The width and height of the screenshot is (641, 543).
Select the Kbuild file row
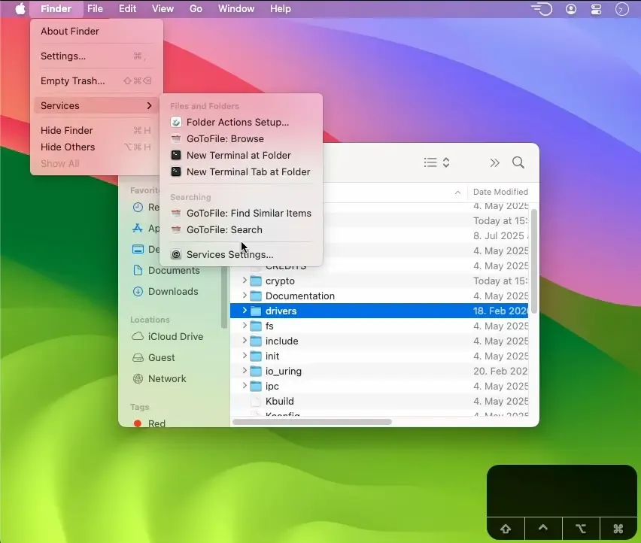point(379,401)
